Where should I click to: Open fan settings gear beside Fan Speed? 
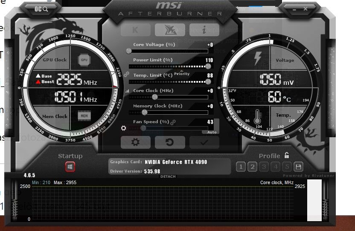[x=123, y=128]
